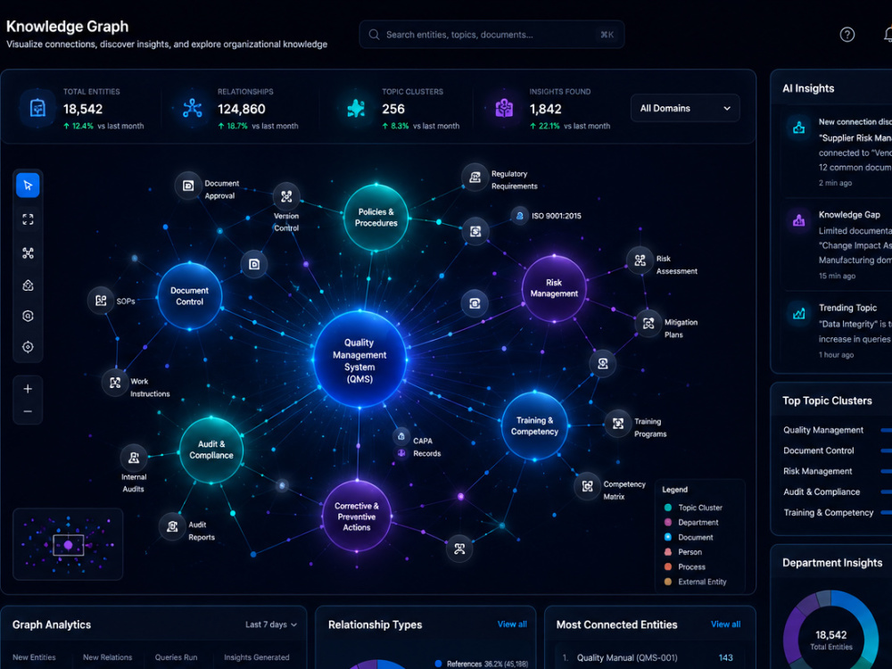892x669 pixels.
Task: Select the Risk Management cluster node
Action: point(554,288)
